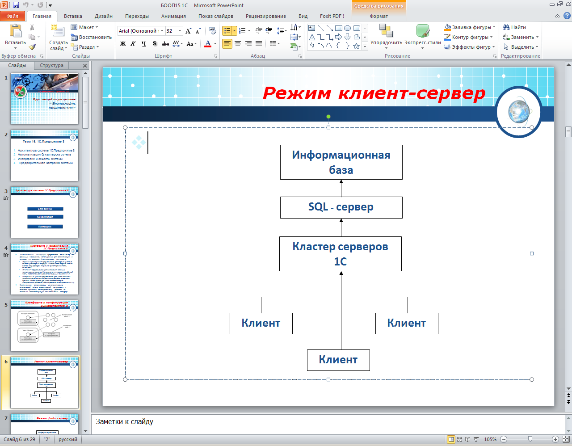Select slide 3 thumbnail in the panel
572x446 pixels.
(45, 212)
